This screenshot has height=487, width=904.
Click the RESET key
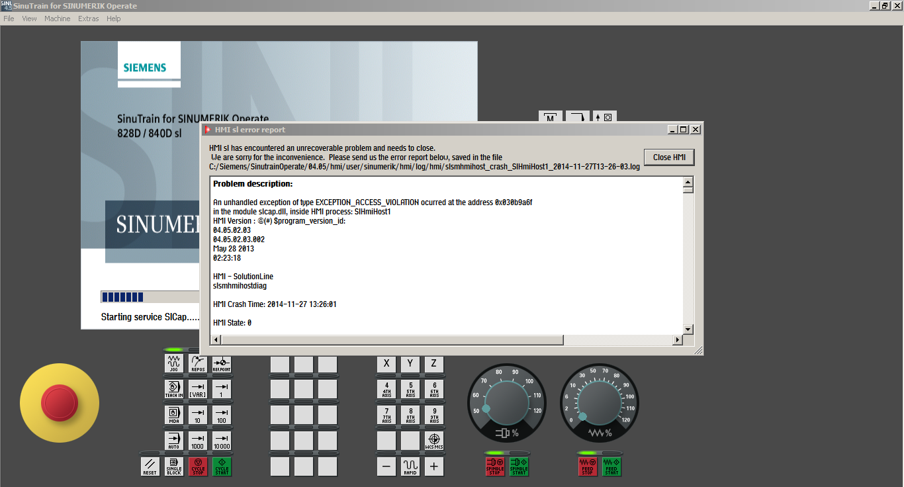tap(150, 466)
